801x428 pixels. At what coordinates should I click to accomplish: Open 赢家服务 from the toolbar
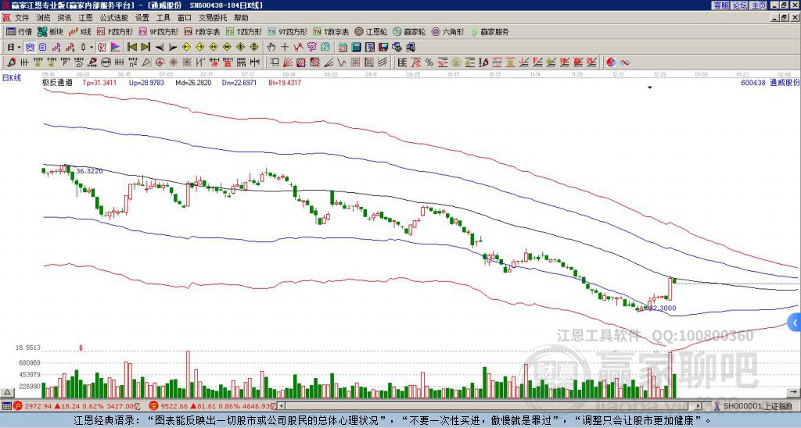[x=490, y=31]
